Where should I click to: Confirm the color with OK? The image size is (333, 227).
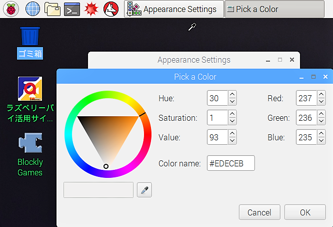coord(305,212)
